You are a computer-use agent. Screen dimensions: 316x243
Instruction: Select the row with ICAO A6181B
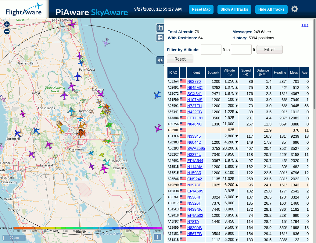coord(238,240)
